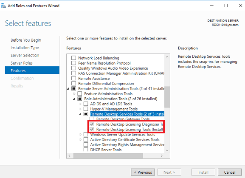245x178 pixels.
Task: Go to the Server Roles step
Action: (22, 63)
